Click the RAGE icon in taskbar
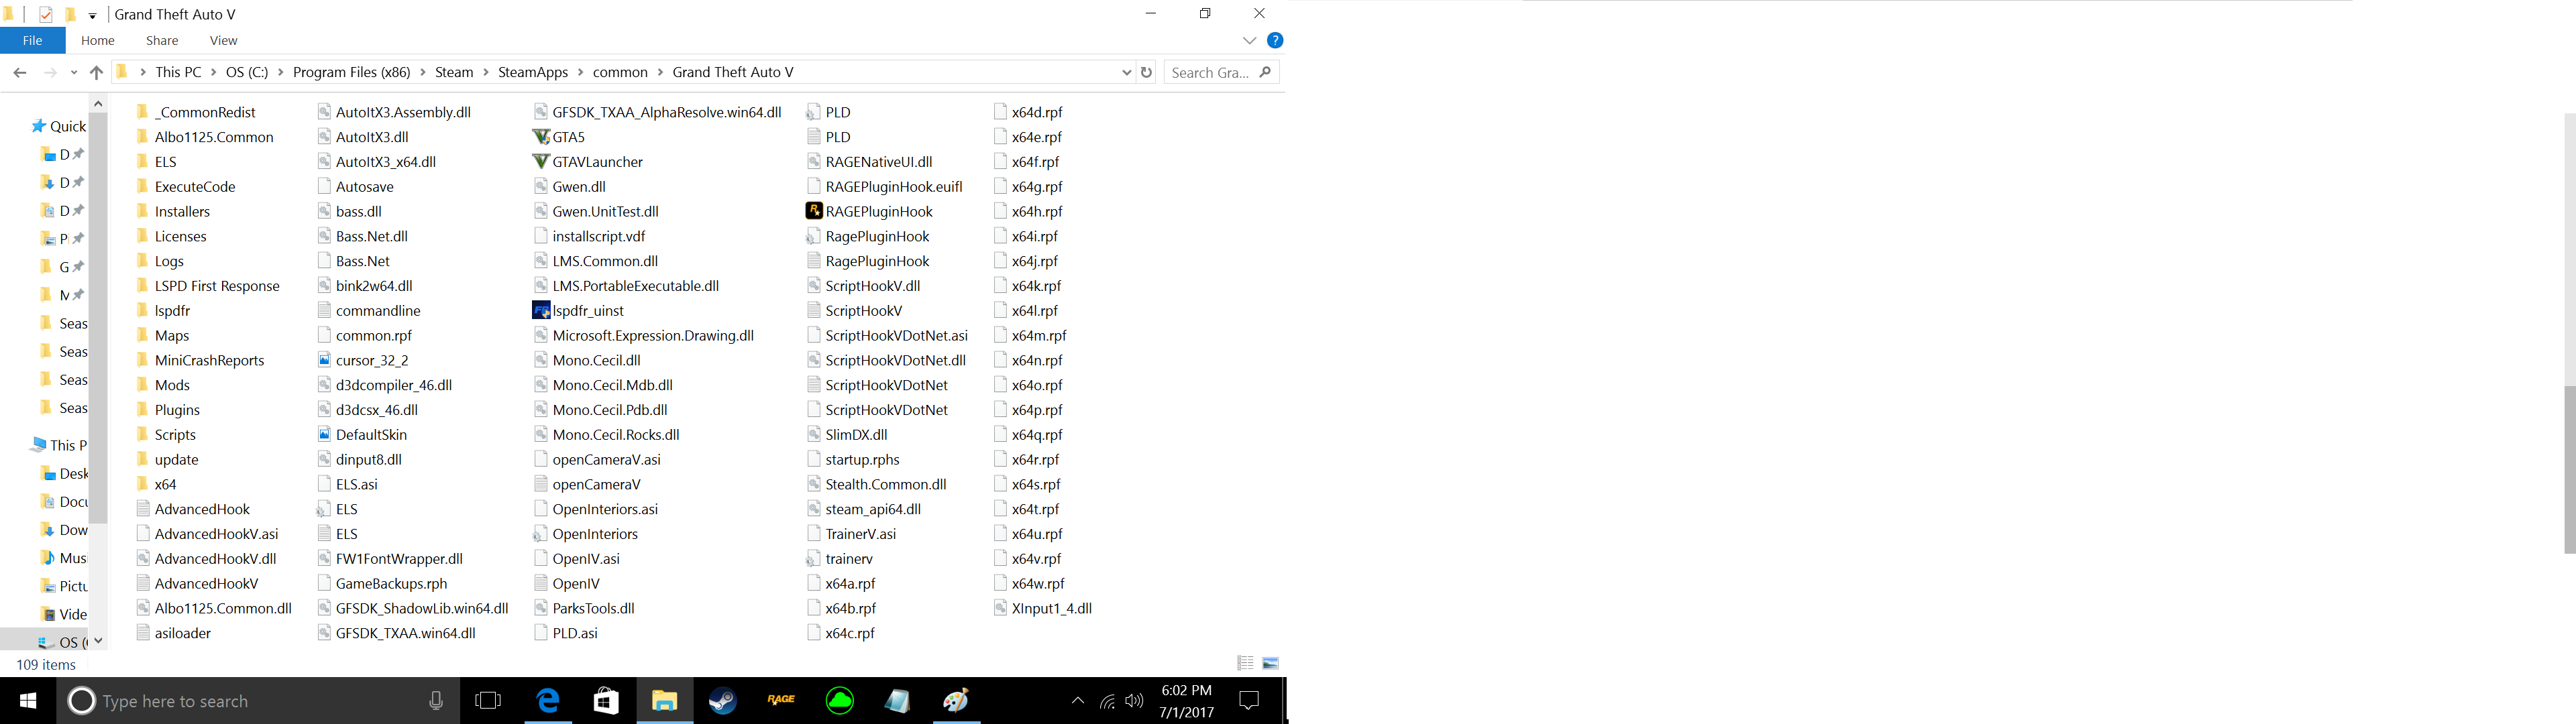 [781, 701]
